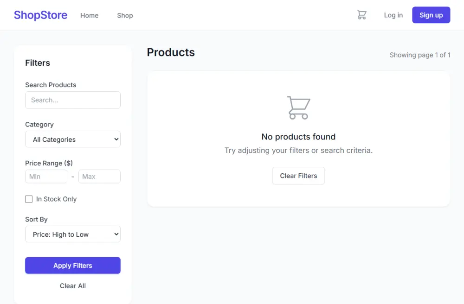464x304 pixels.
Task: Select the Clear All link
Action: [72, 285]
